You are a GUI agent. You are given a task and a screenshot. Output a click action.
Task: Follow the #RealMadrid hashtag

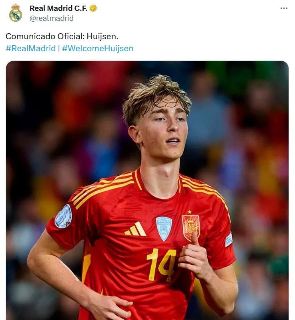[x=30, y=48]
